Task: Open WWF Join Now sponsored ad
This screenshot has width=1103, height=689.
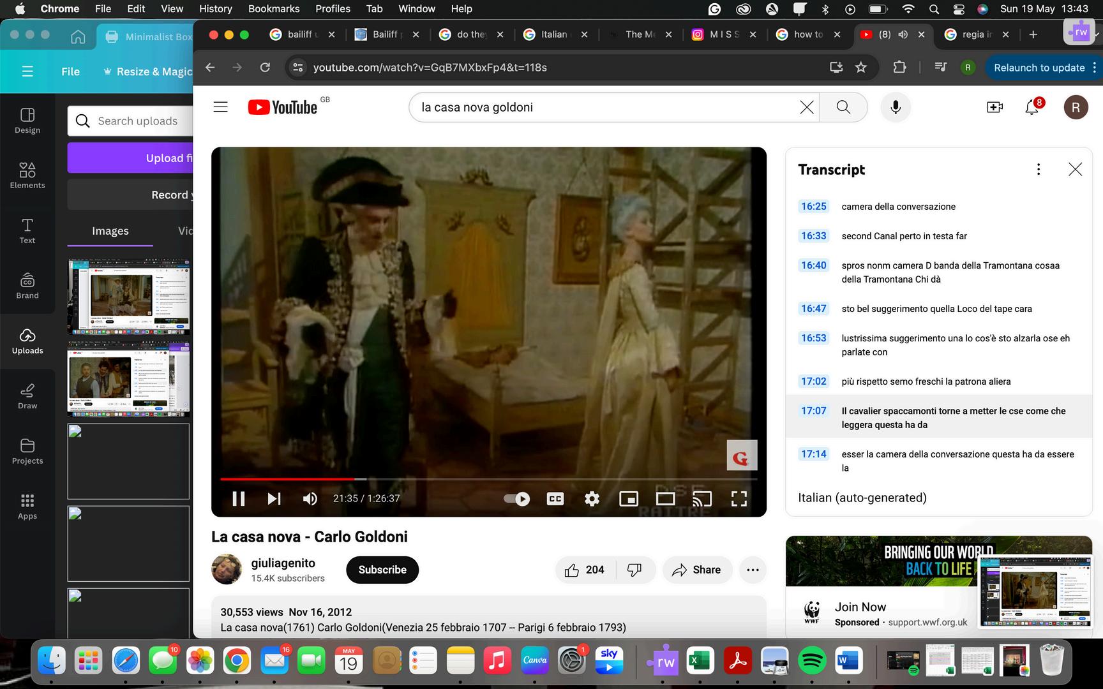Action: [860, 607]
